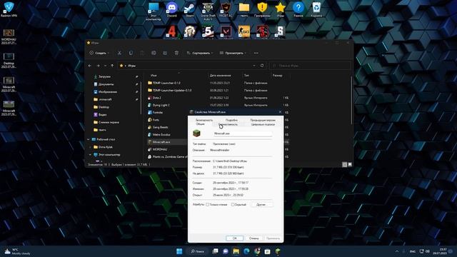Click the taskbar Search button
The width and height of the screenshot is (457, 257).
pyautogui.click(x=197, y=251)
